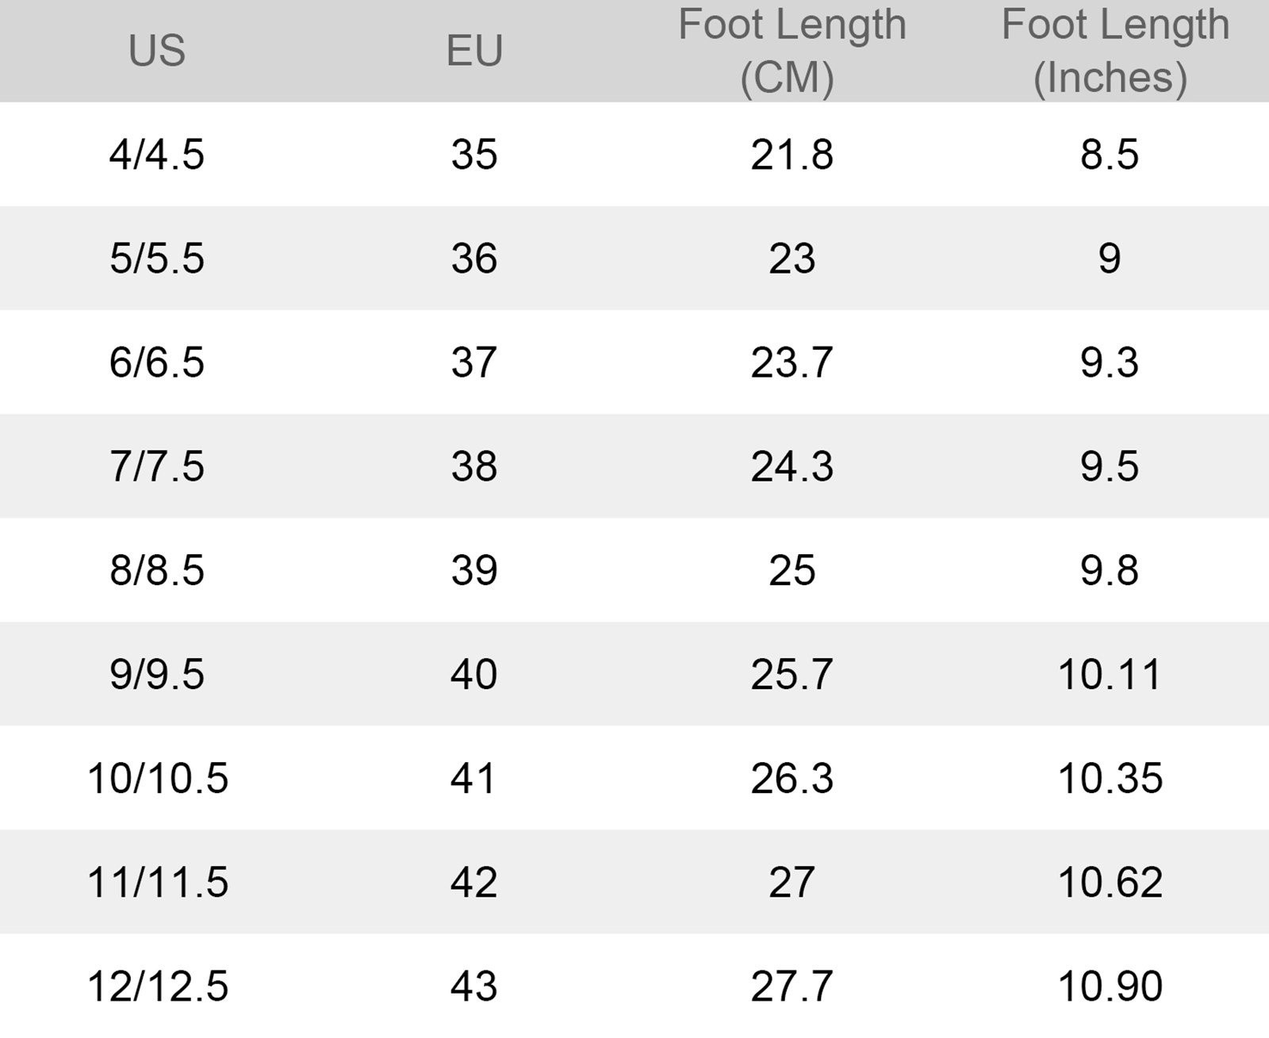Select the Foot Length (CM) header
The width and height of the screenshot is (1269, 1038).
[x=792, y=51]
